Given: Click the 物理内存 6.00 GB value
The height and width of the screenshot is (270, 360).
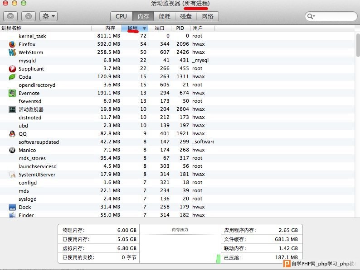Looking at the screenshot, I should [x=127, y=230].
